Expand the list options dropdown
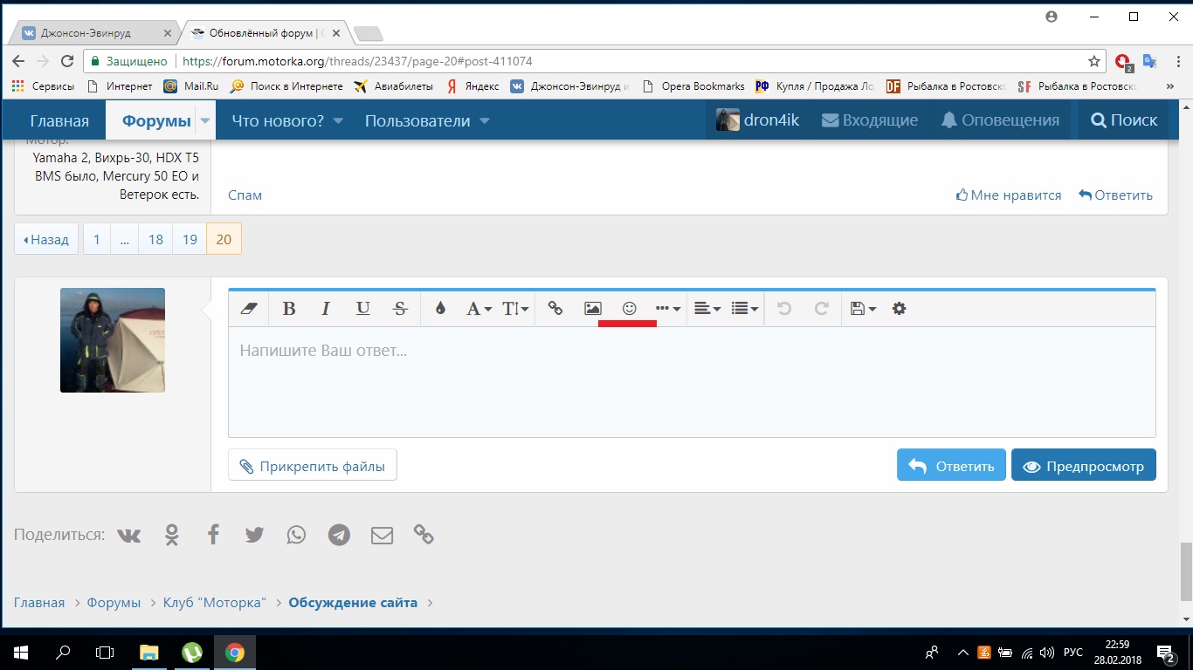 pyautogui.click(x=744, y=309)
